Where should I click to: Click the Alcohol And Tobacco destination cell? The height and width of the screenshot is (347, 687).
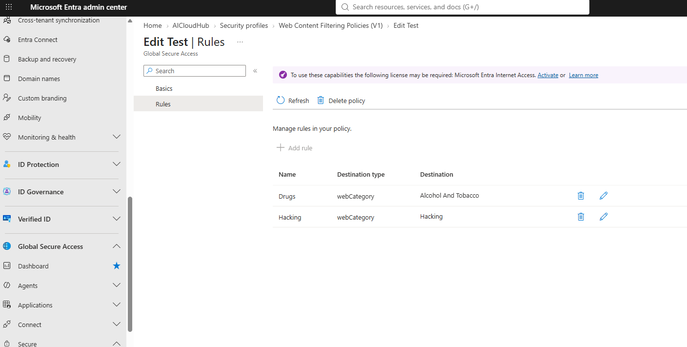[449, 195]
